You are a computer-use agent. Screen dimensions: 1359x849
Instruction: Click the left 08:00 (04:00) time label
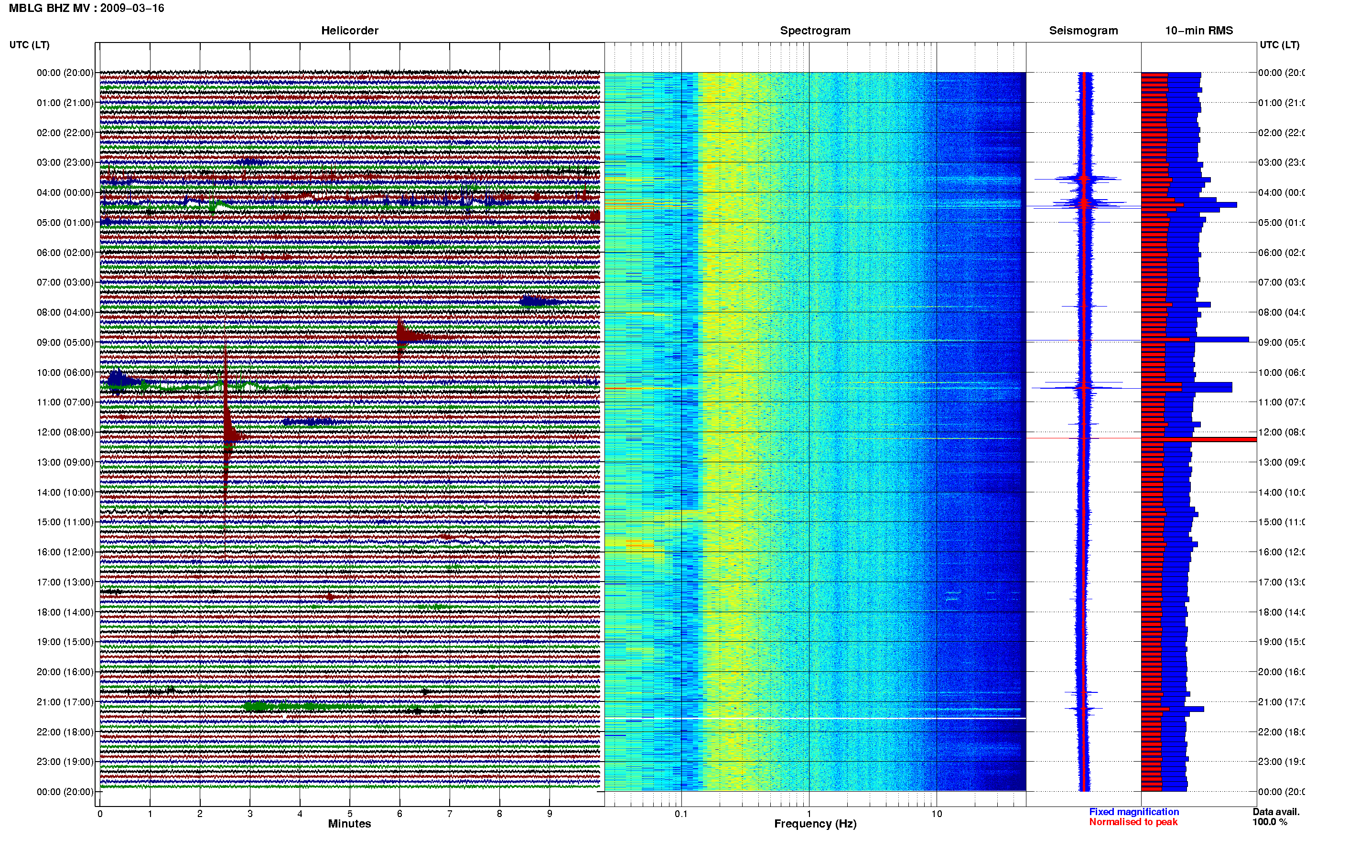65,312
